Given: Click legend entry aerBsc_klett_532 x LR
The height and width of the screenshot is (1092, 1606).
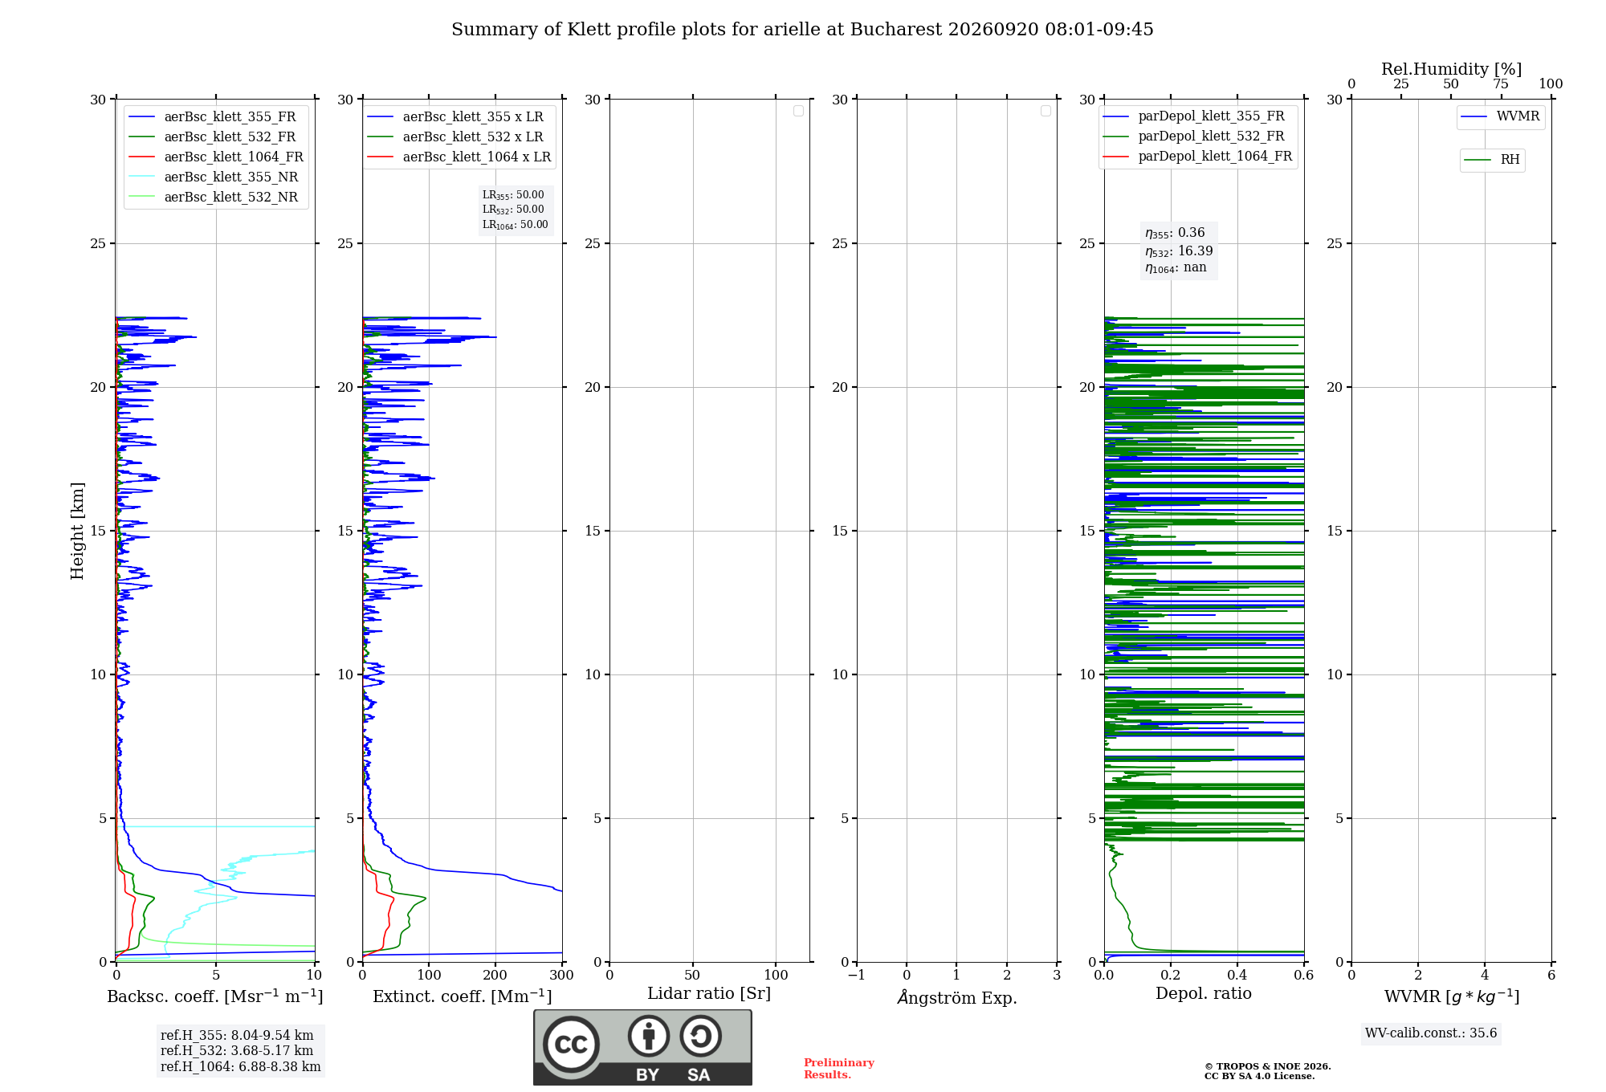Looking at the screenshot, I should 456,137.
